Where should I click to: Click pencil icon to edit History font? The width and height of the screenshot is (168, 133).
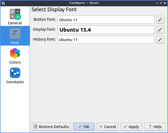tap(160, 40)
